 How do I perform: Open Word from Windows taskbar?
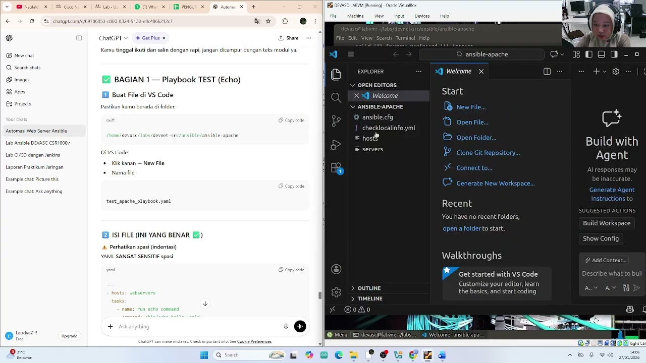pos(442,355)
